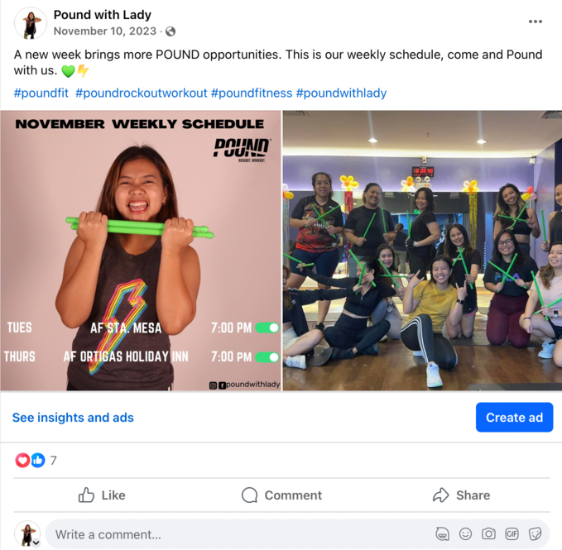The height and width of the screenshot is (550, 562).
Task: Open the three-dot post options menu
Action: (x=536, y=22)
